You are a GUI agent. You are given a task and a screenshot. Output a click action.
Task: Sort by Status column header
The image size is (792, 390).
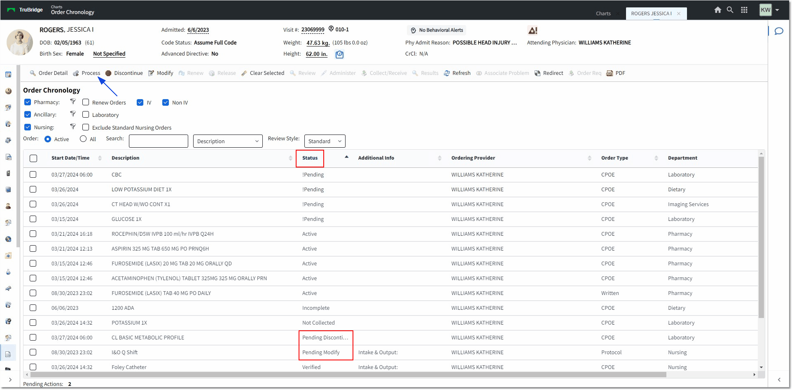310,158
